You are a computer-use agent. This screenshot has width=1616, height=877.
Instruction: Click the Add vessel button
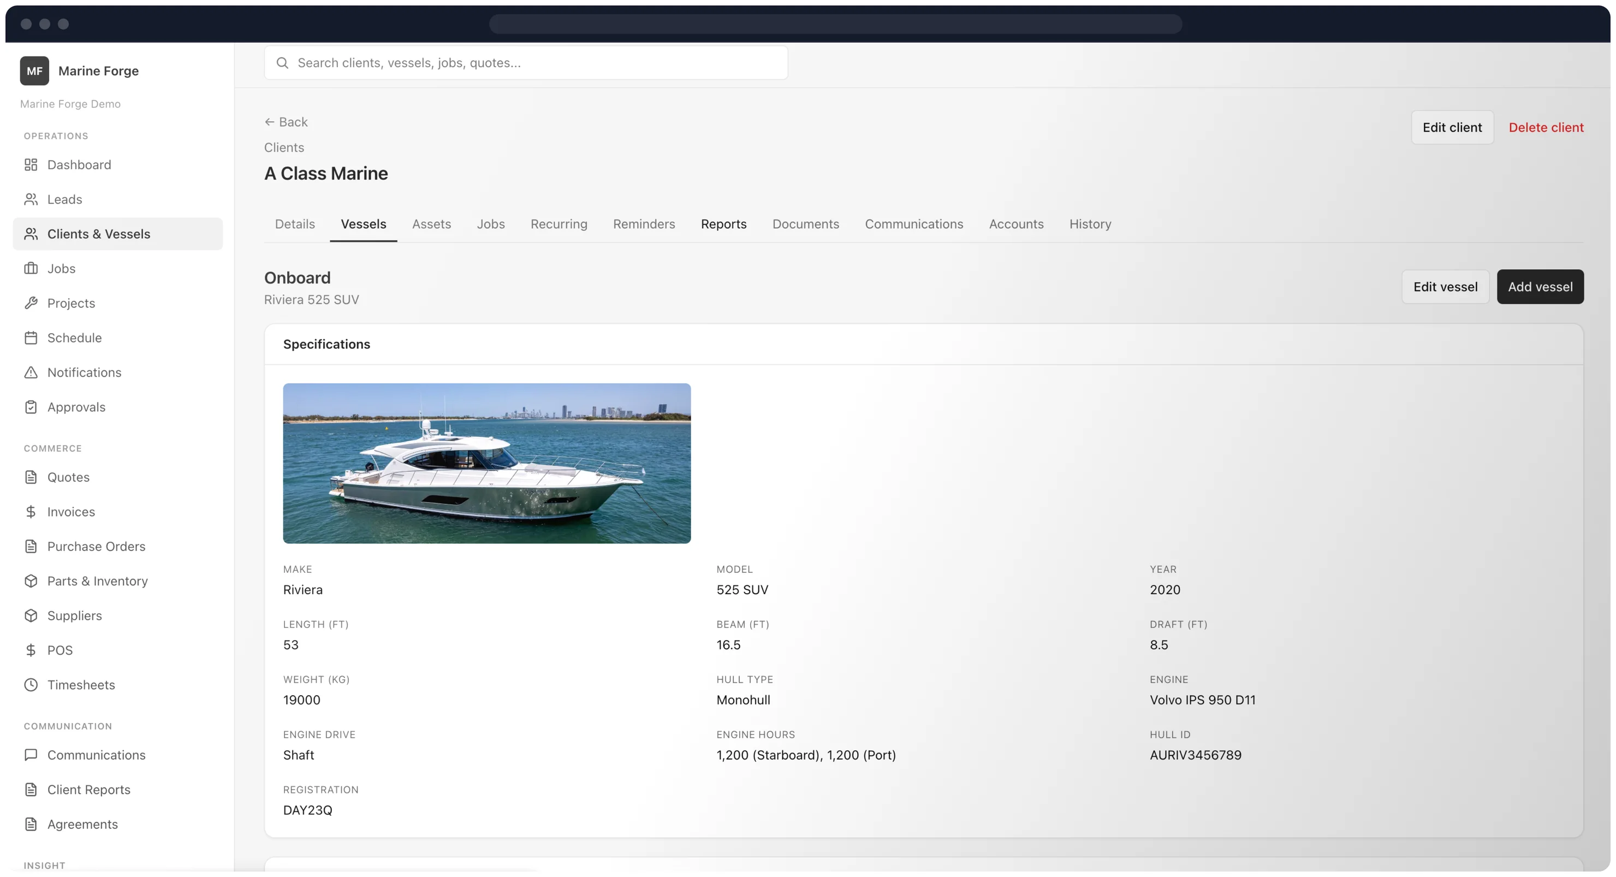pos(1540,287)
